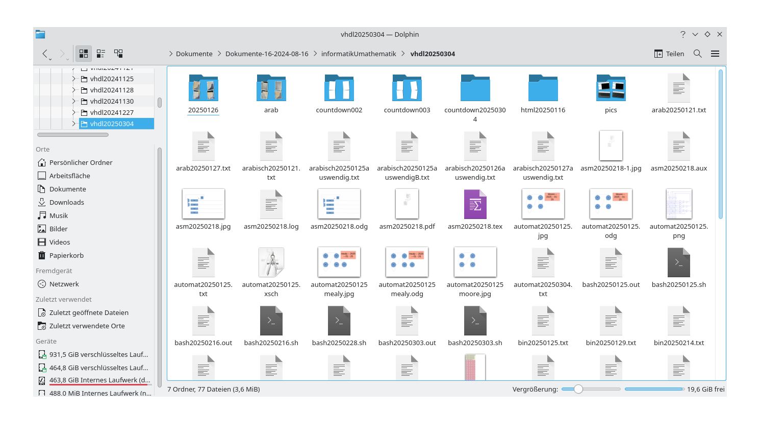Collapse vhdl20250304 in the folder tree
The height and width of the screenshot is (436, 760).
[73, 123]
